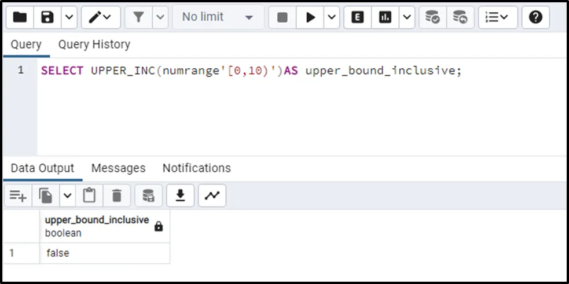
Task: Switch to the Messages tab
Action: click(118, 168)
